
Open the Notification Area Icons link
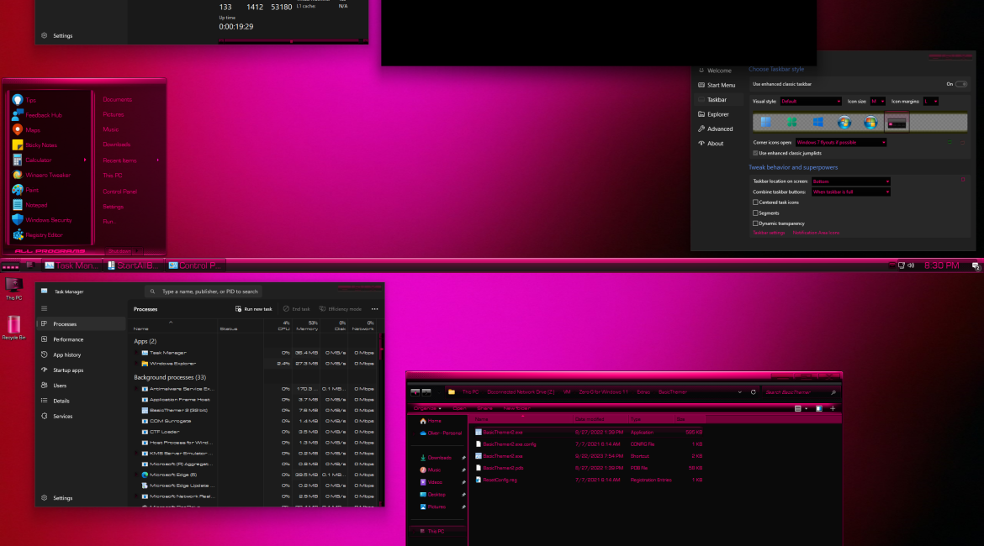coord(815,233)
